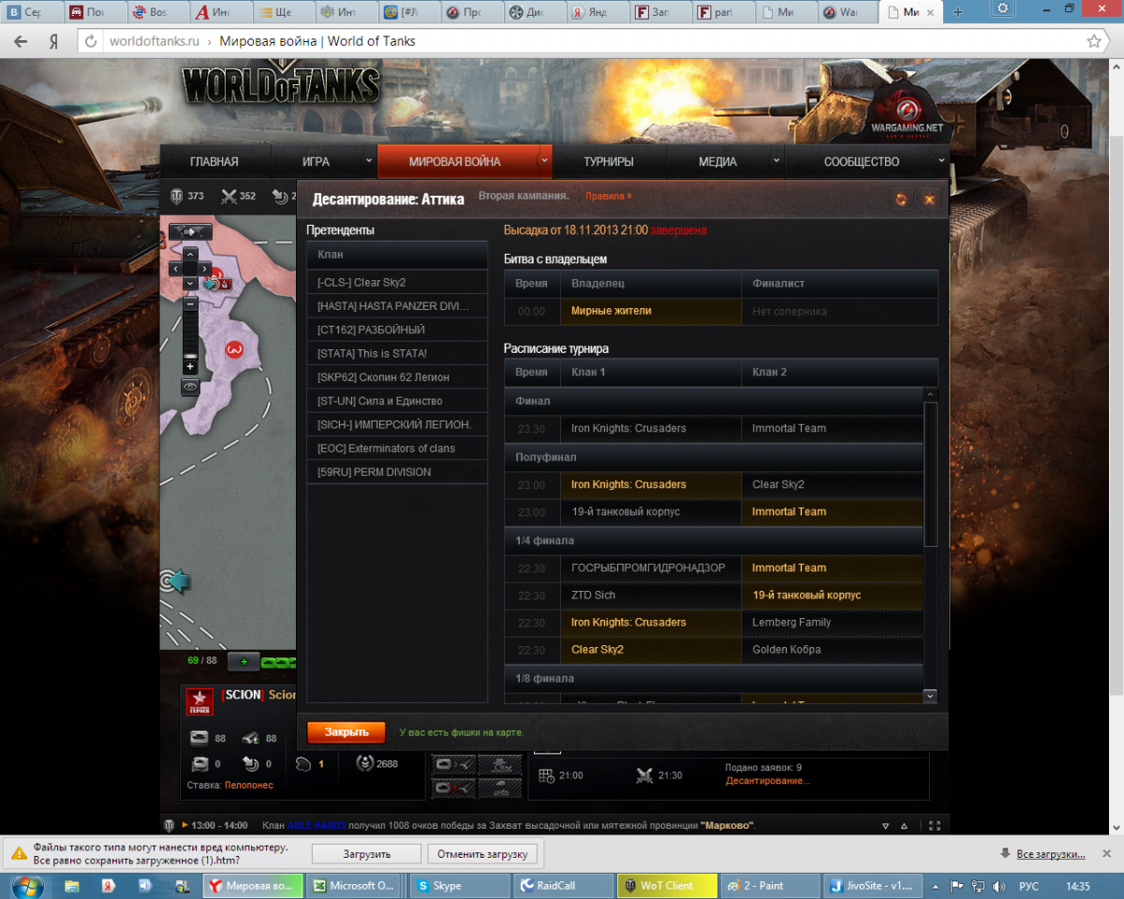The width and height of the screenshot is (1124, 899).
Task: Open the SCION clan emblem
Action: 200,701
